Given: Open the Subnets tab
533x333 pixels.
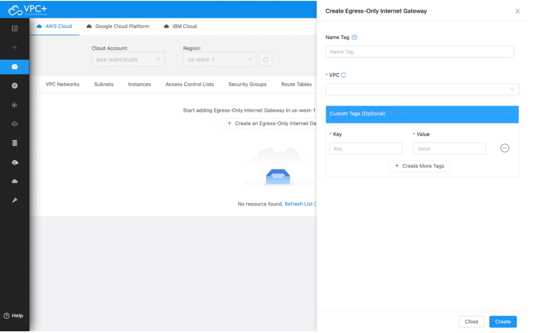Looking at the screenshot, I should pos(104,85).
